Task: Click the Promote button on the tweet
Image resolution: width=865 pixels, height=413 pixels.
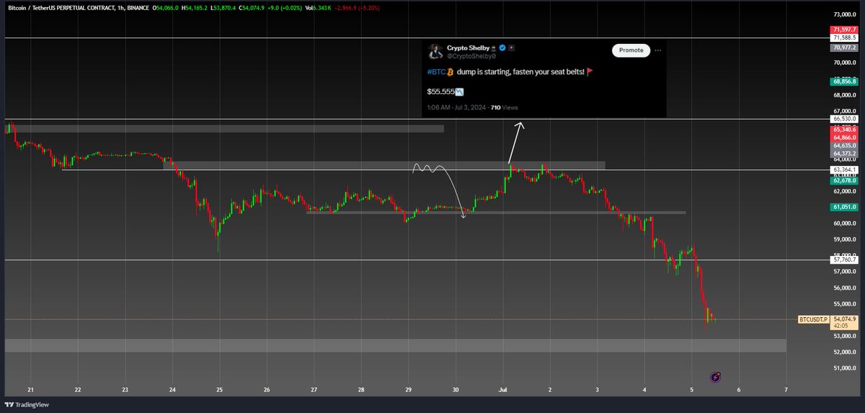Action: [631, 50]
